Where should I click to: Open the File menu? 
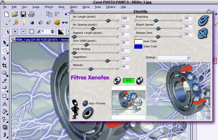tap(5, 7)
